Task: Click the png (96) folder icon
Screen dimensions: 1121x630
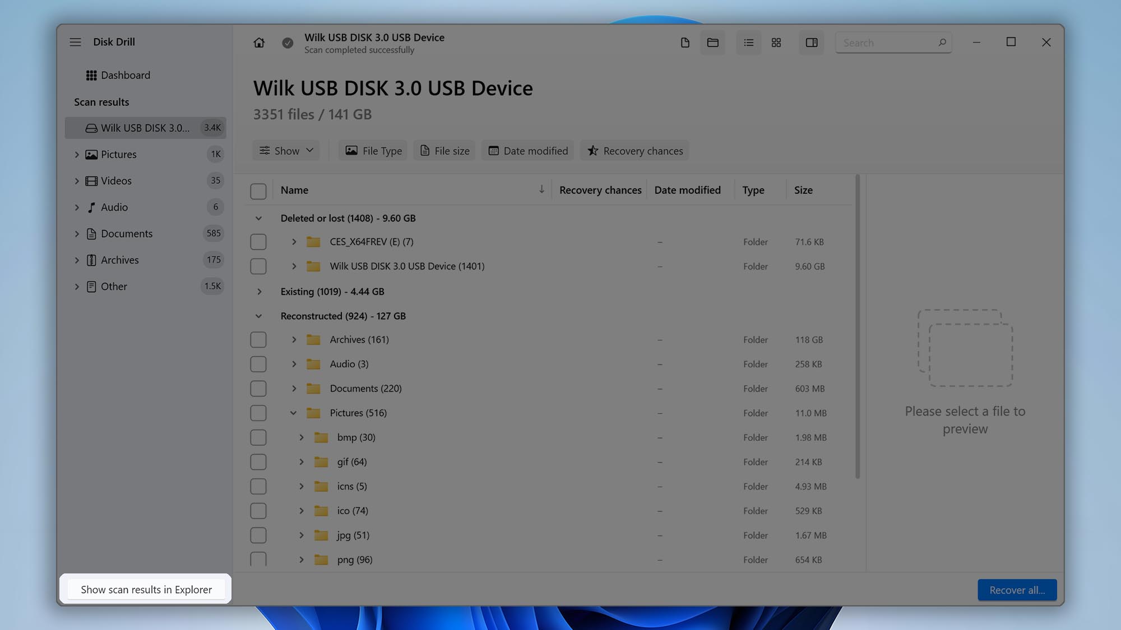Action: click(x=321, y=560)
